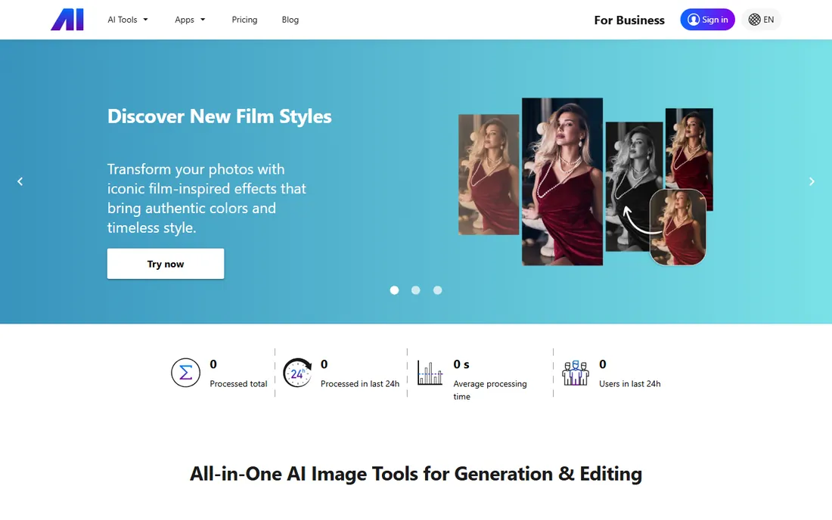Click the leftmost faded film style photo
Image resolution: width=832 pixels, height=520 pixels.
(x=488, y=175)
